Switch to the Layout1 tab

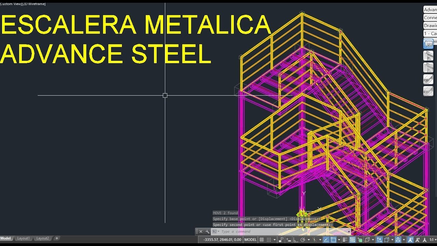[x=24, y=238]
